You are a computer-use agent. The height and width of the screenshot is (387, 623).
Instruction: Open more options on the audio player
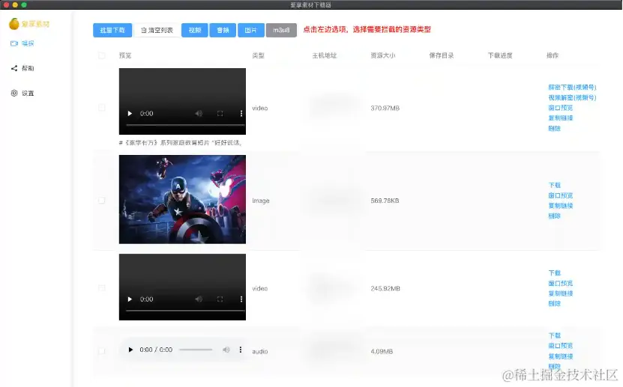coord(241,350)
